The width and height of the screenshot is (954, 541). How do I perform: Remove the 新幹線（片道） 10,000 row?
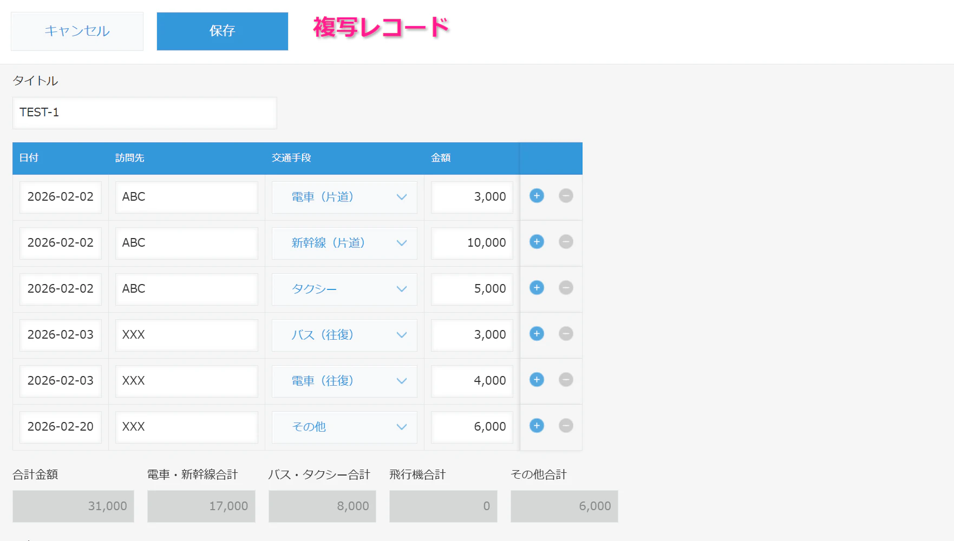tap(566, 242)
